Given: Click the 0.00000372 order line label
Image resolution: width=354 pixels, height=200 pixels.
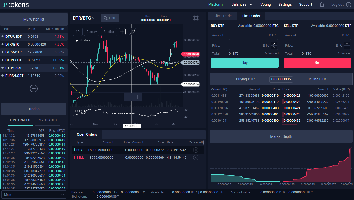Looking at the screenshot, I should 190,63.
